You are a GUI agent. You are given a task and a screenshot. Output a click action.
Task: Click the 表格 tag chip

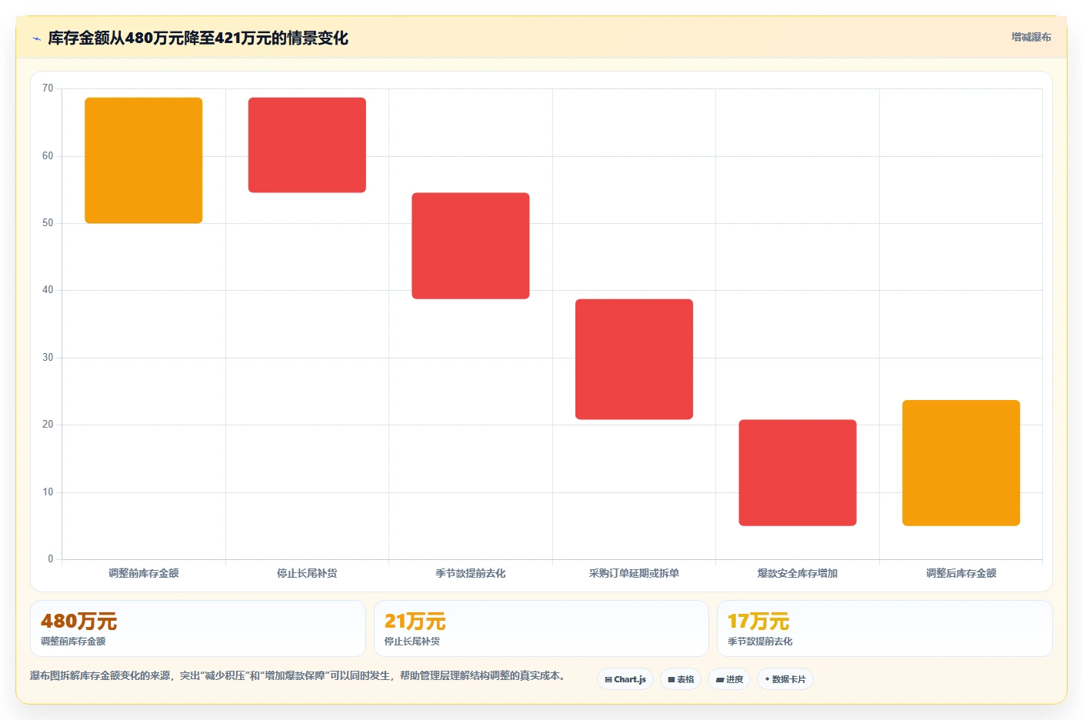point(681,679)
